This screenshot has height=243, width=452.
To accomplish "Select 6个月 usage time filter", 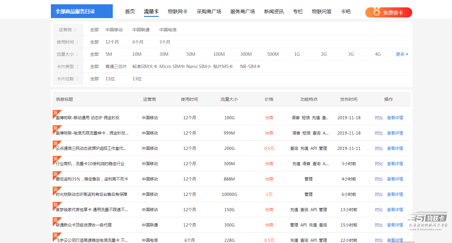I will [138, 42].
